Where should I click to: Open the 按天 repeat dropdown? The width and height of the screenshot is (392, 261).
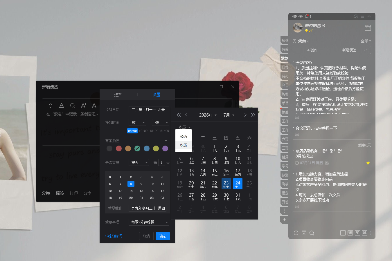[139, 162]
